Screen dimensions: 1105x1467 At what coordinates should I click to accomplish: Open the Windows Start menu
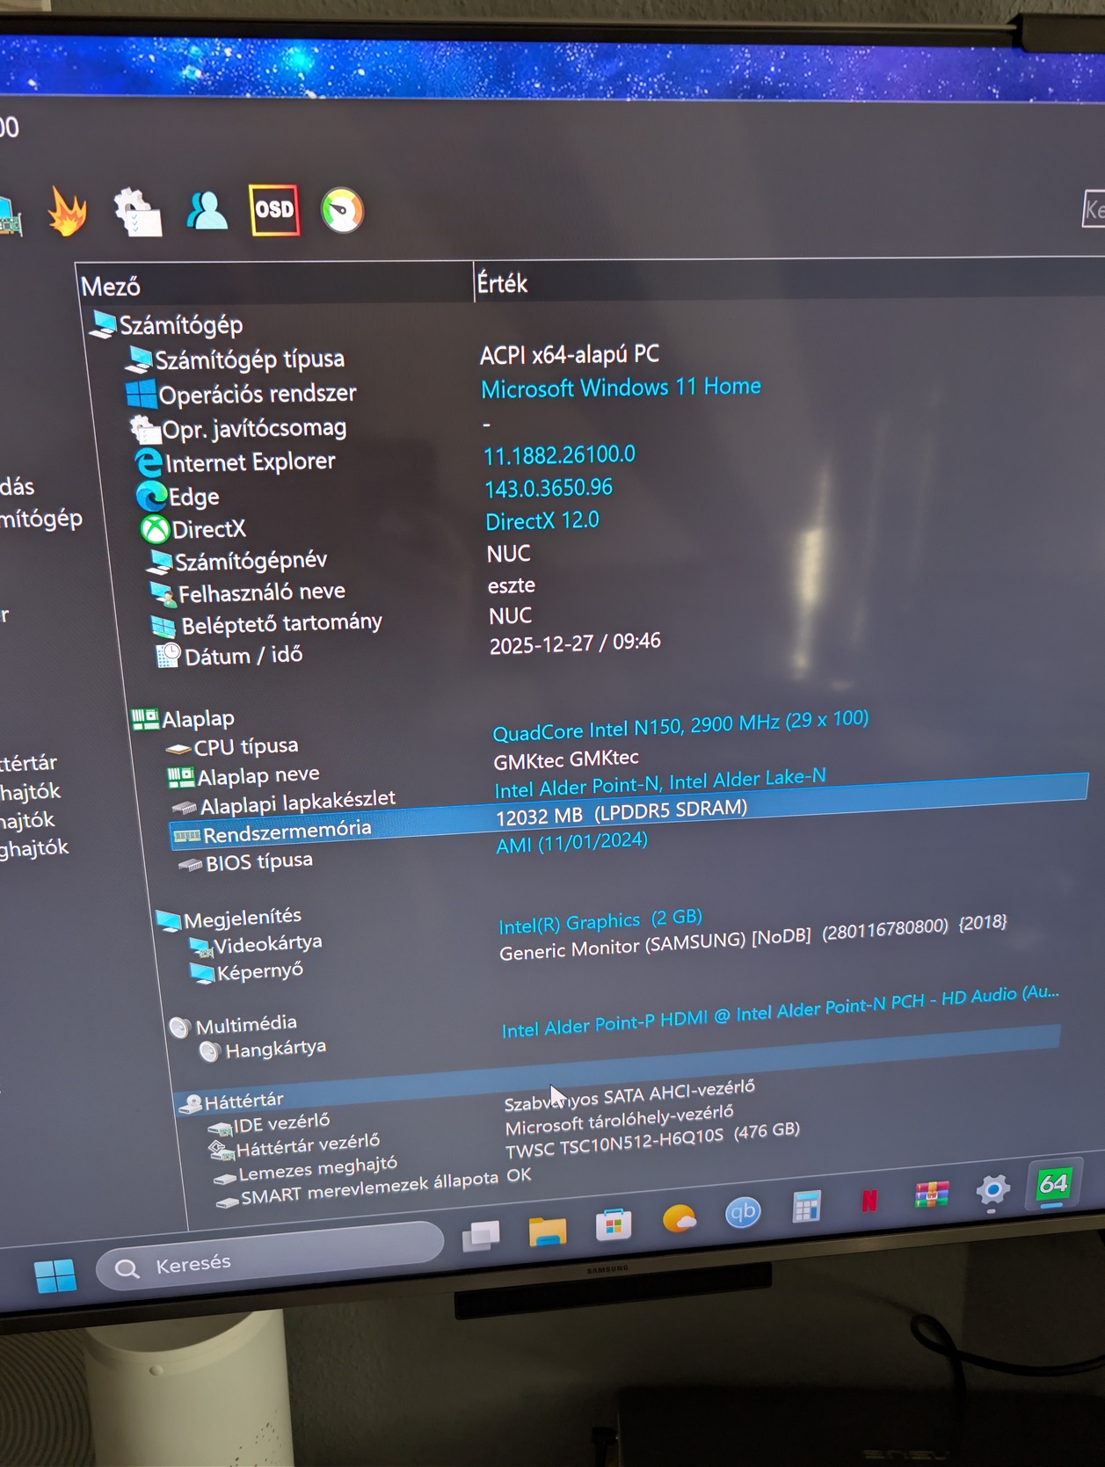tap(55, 1275)
